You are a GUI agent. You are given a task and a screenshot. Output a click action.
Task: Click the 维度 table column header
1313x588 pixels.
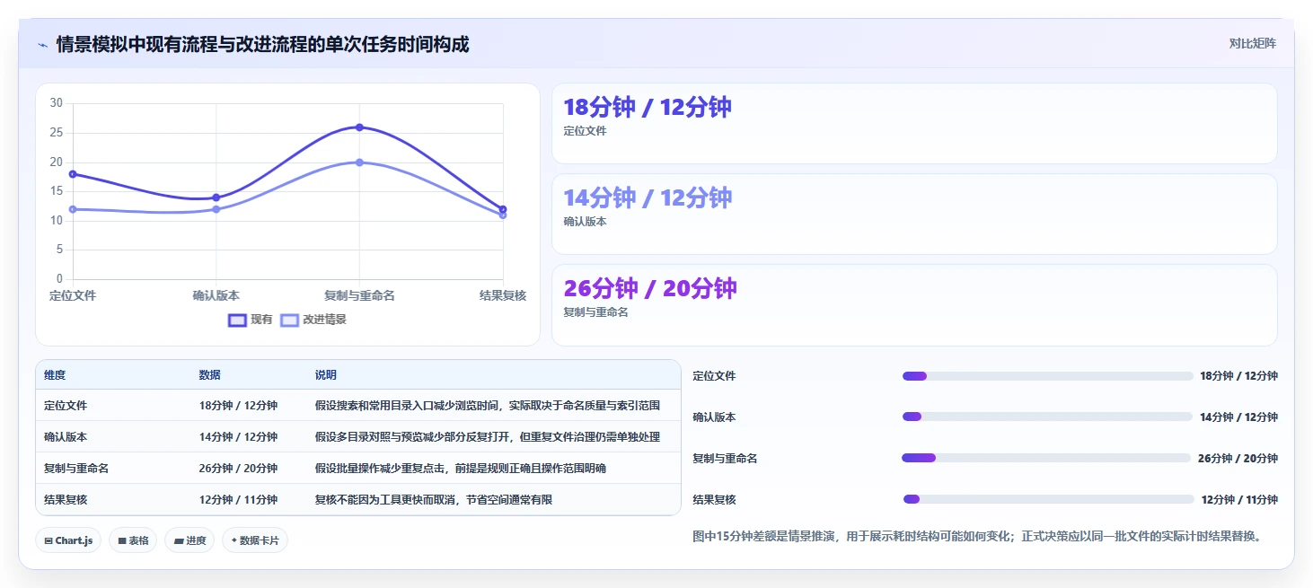pos(55,375)
